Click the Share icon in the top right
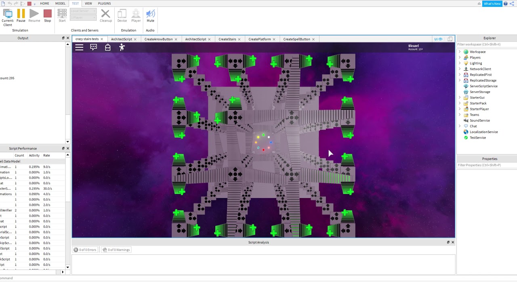The height and width of the screenshot is (291, 517). coord(512,4)
